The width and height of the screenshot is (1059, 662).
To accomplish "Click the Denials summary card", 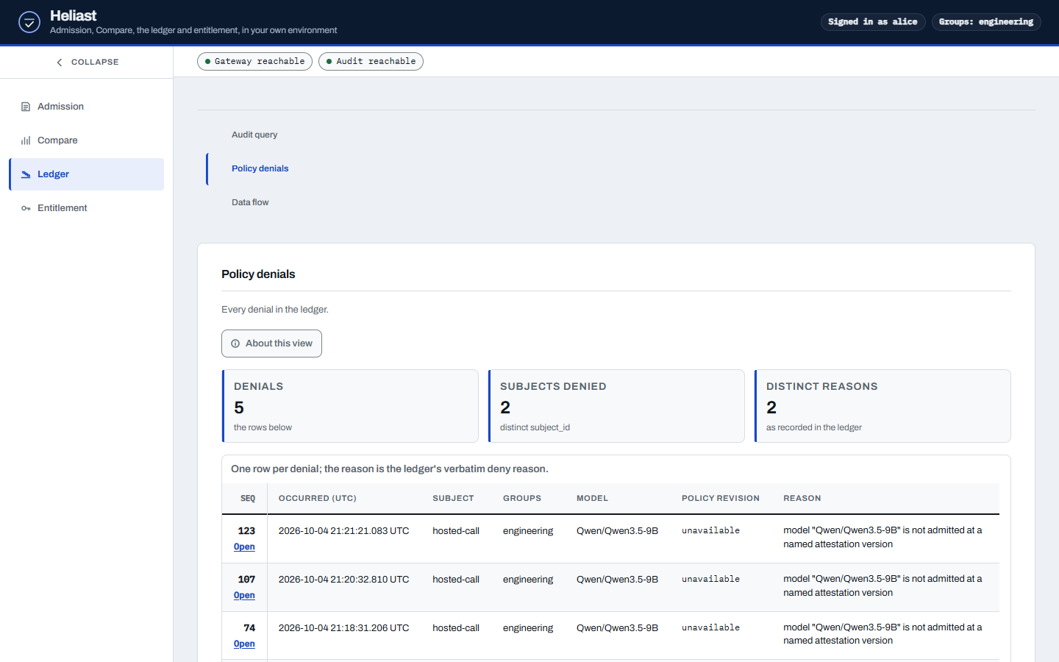I will [350, 406].
